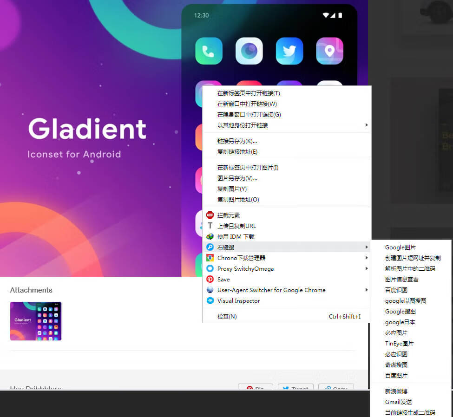Select 当前链接生成二维码
The height and width of the screenshot is (417, 453).
[x=411, y=413]
